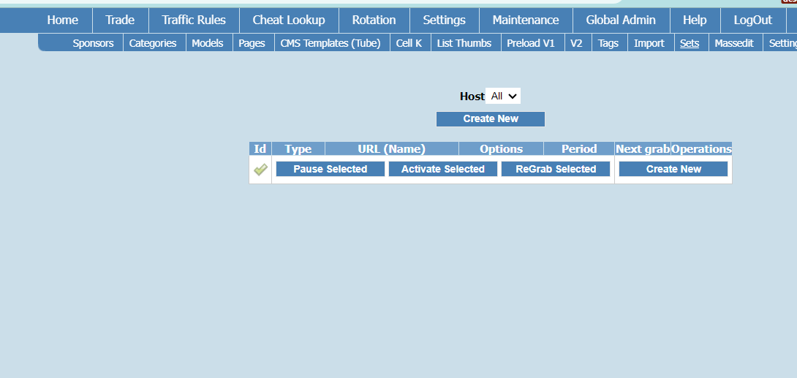This screenshot has height=378, width=797.
Task: Open the V2 tab
Action: (576, 43)
